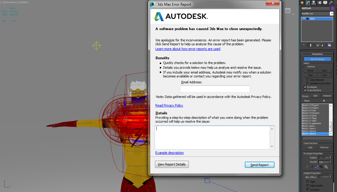Screen dimensions: 337x192
Task: Click the Pin Stack icon
Action: coord(303,45)
